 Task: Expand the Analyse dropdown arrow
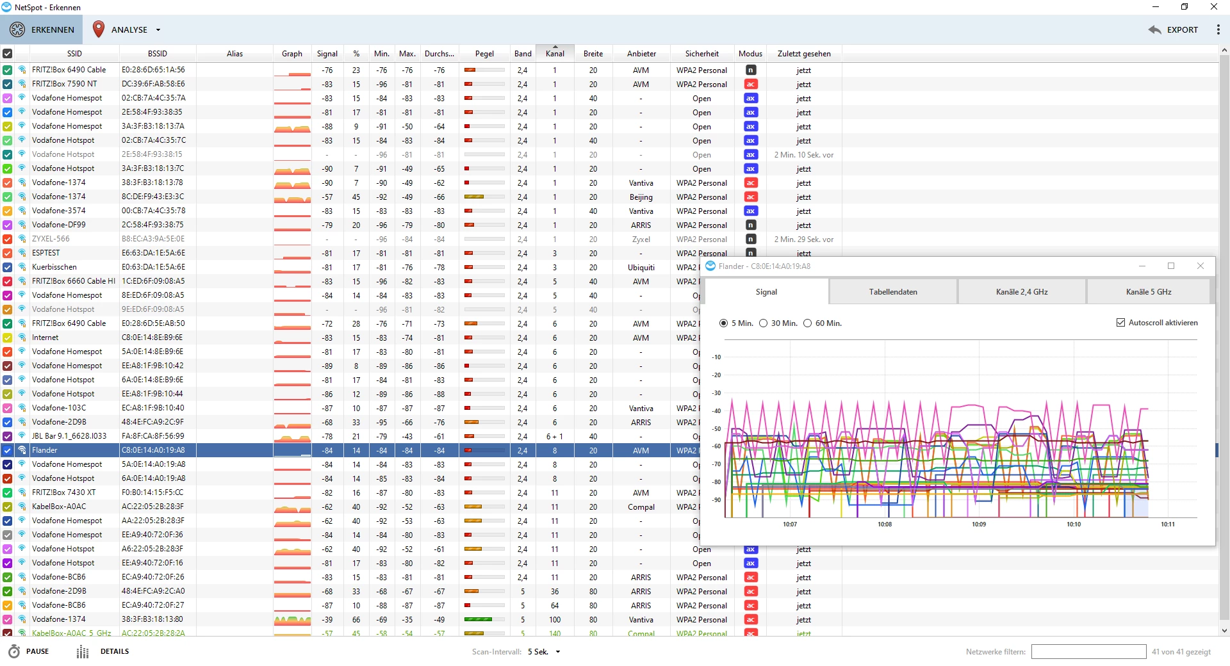tap(158, 30)
